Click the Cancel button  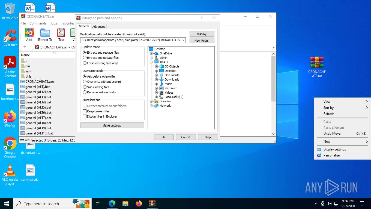click(x=186, y=137)
